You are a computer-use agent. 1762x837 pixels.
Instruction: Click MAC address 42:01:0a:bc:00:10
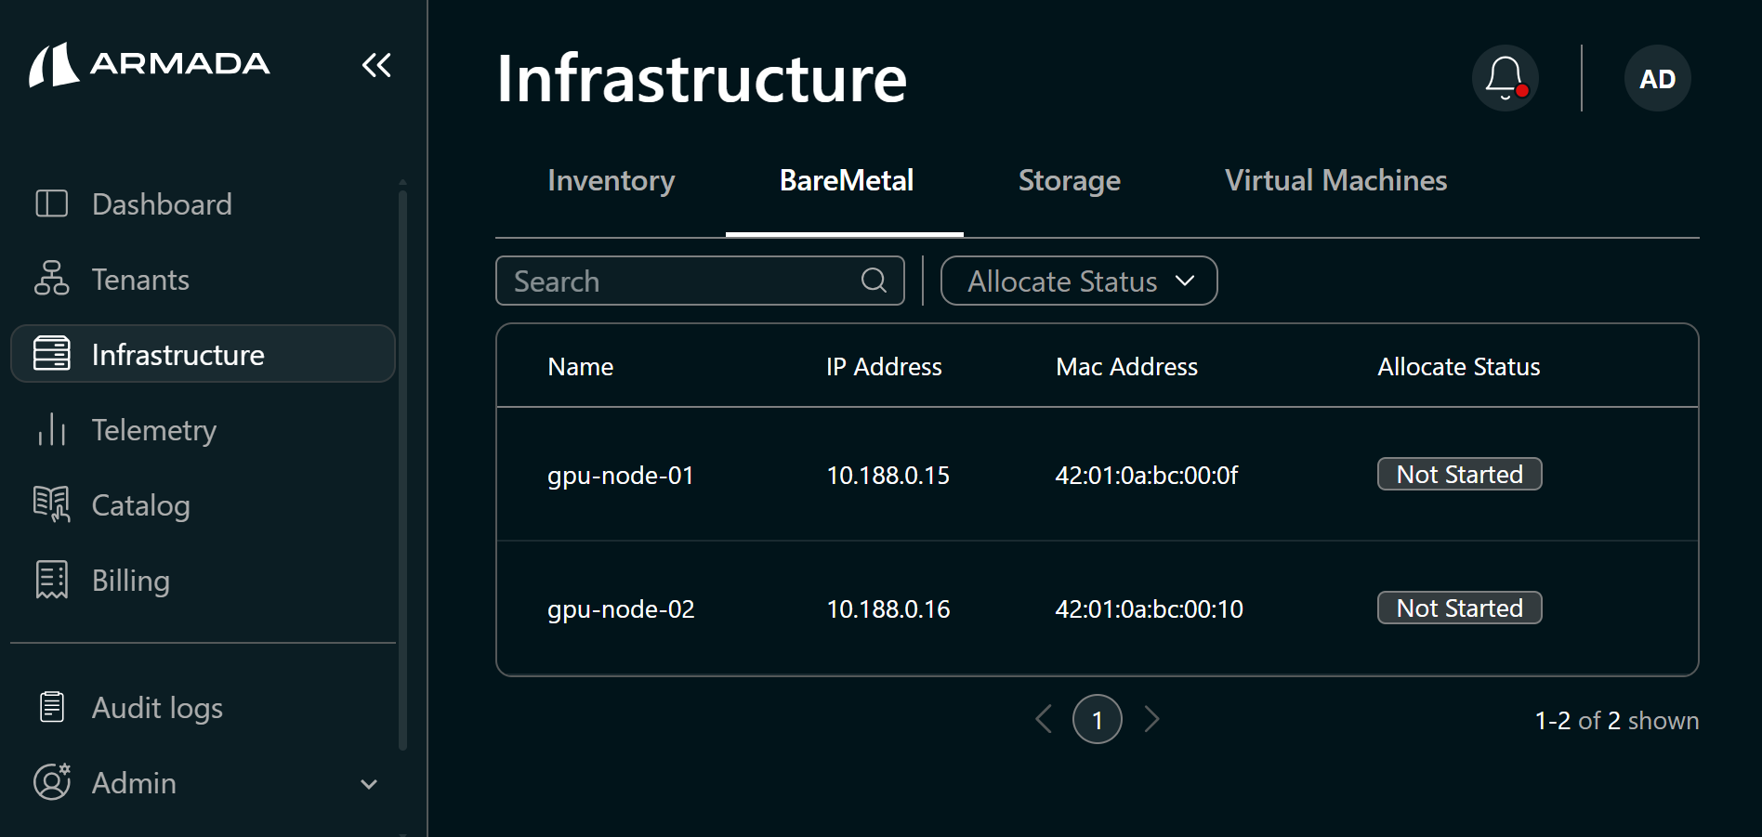[x=1149, y=609]
